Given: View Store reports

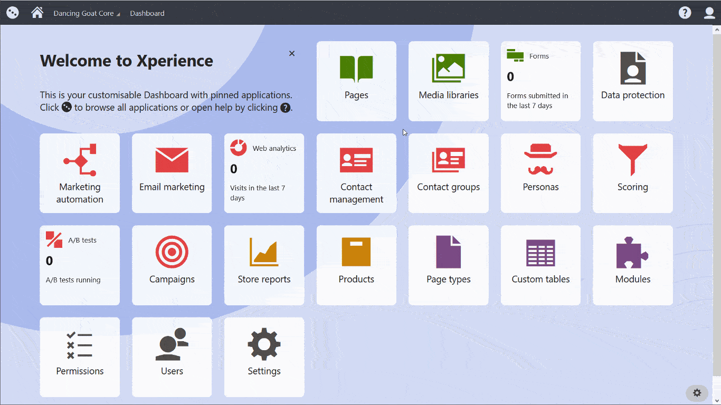Looking at the screenshot, I should [264, 265].
